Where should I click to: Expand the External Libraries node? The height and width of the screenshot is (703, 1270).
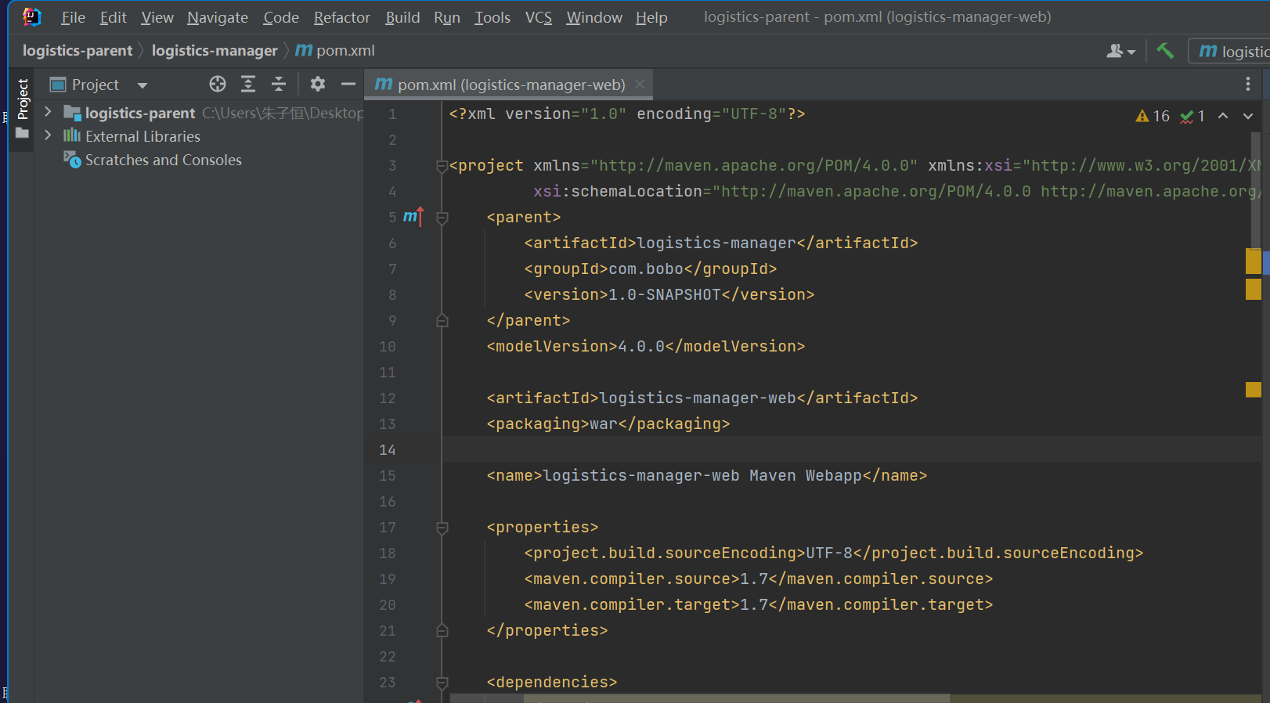(x=48, y=136)
